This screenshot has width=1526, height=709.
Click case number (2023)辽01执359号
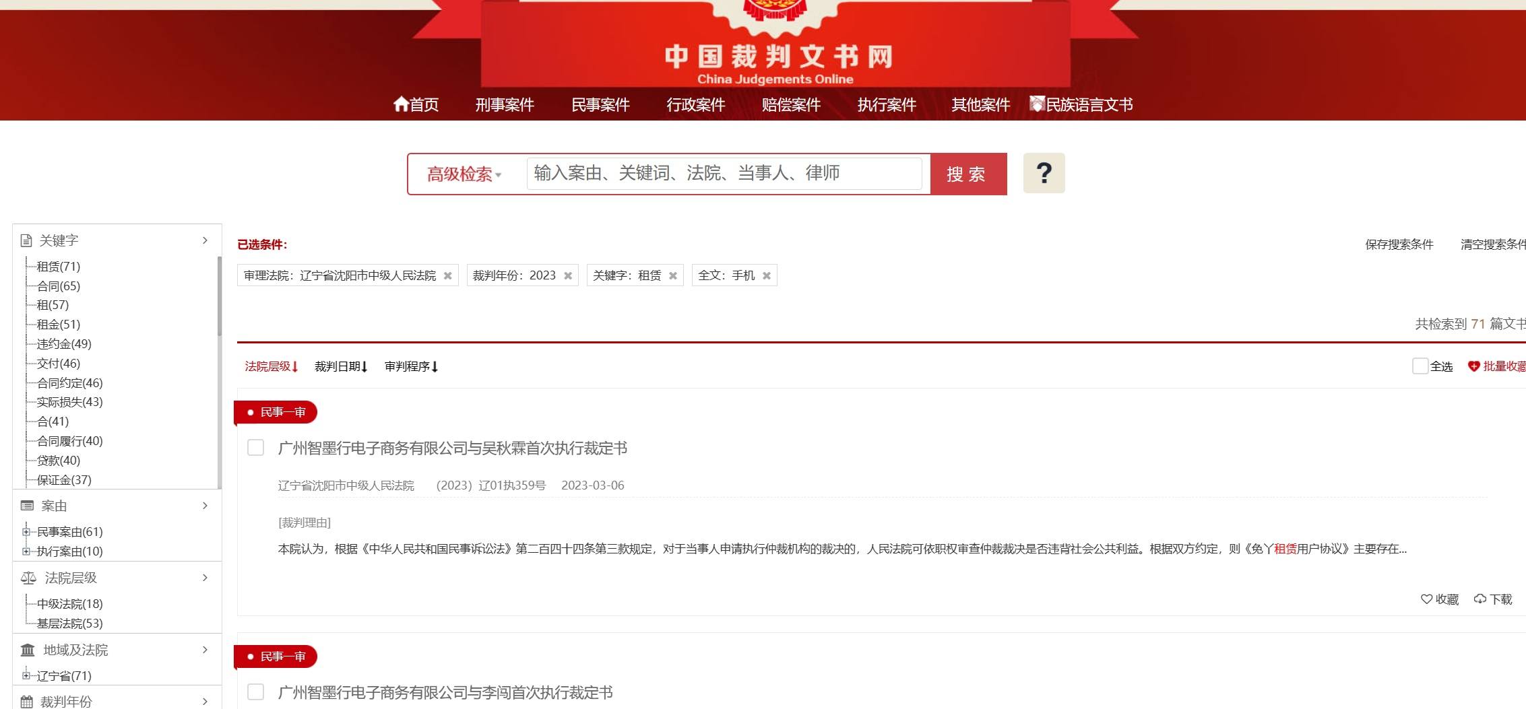click(490, 485)
